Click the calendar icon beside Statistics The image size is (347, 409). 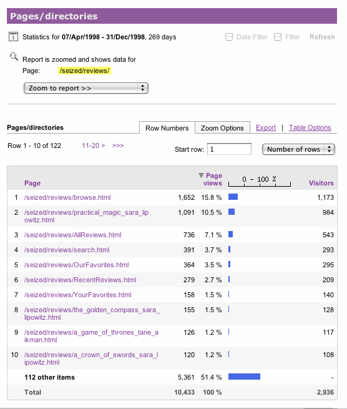[13, 36]
